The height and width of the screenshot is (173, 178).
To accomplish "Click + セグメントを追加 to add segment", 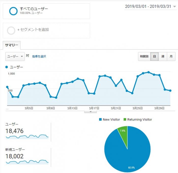I will (33, 30).
